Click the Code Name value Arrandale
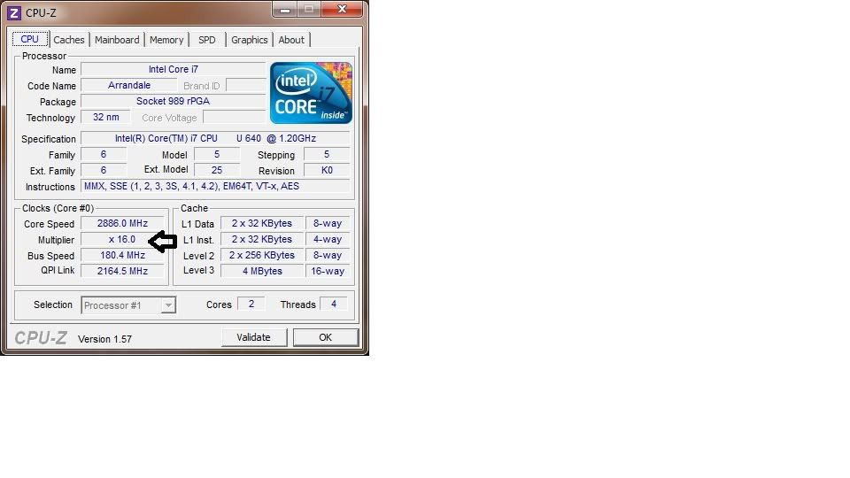 pos(129,85)
